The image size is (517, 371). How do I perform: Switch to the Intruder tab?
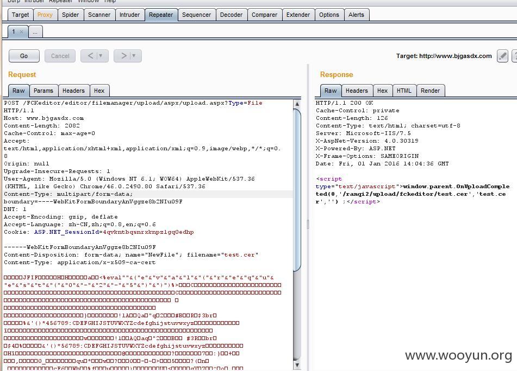[x=129, y=15]
